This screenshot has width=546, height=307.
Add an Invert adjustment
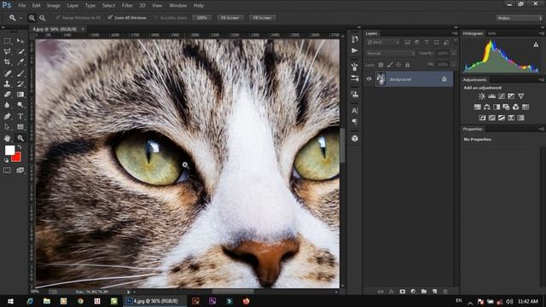[482, 118]
